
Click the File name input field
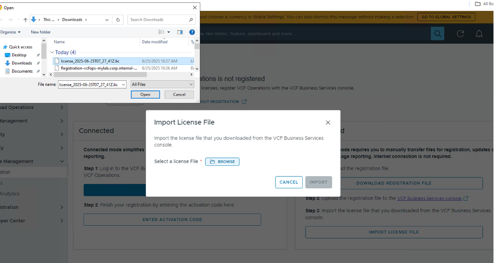point(89,85)
